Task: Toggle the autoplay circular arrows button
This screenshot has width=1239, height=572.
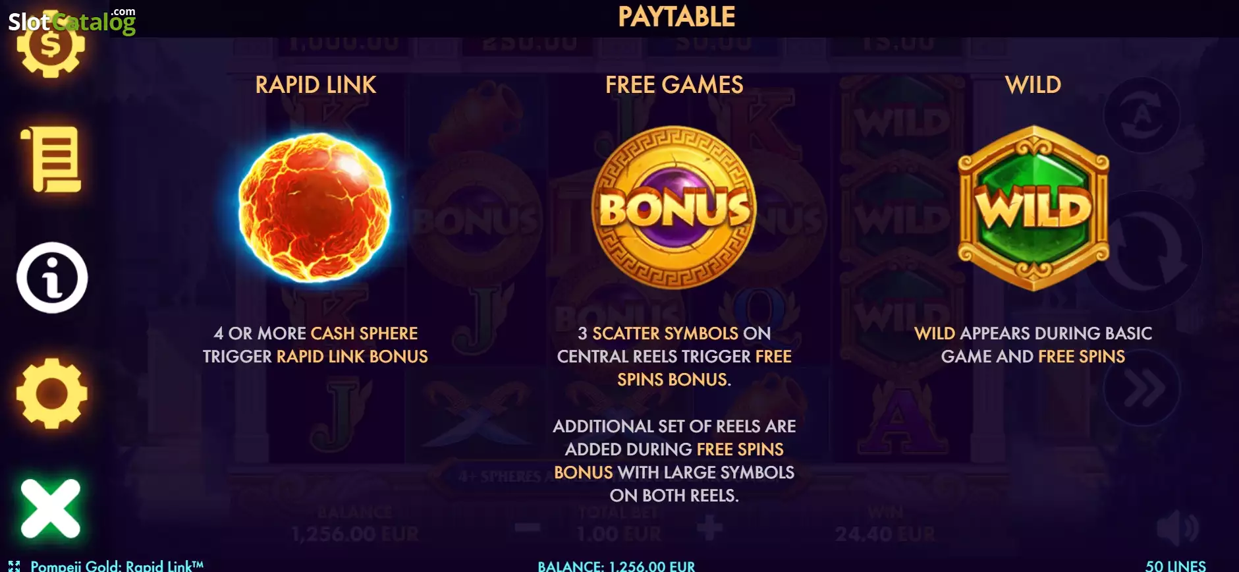Action: (1142, 115)
